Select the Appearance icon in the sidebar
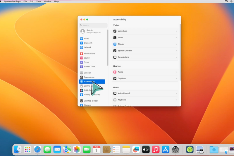Screen dimensions: 234x156 click(82, 77)
